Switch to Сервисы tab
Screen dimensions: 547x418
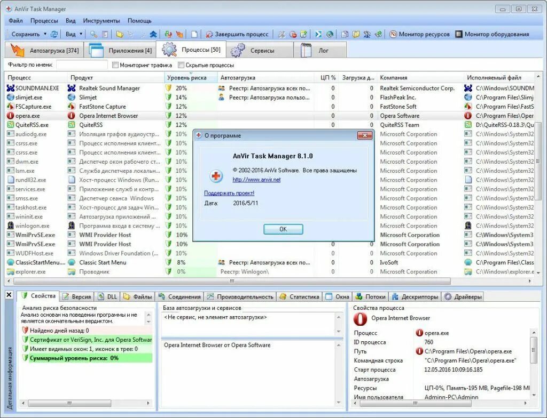tap(260, 50)
